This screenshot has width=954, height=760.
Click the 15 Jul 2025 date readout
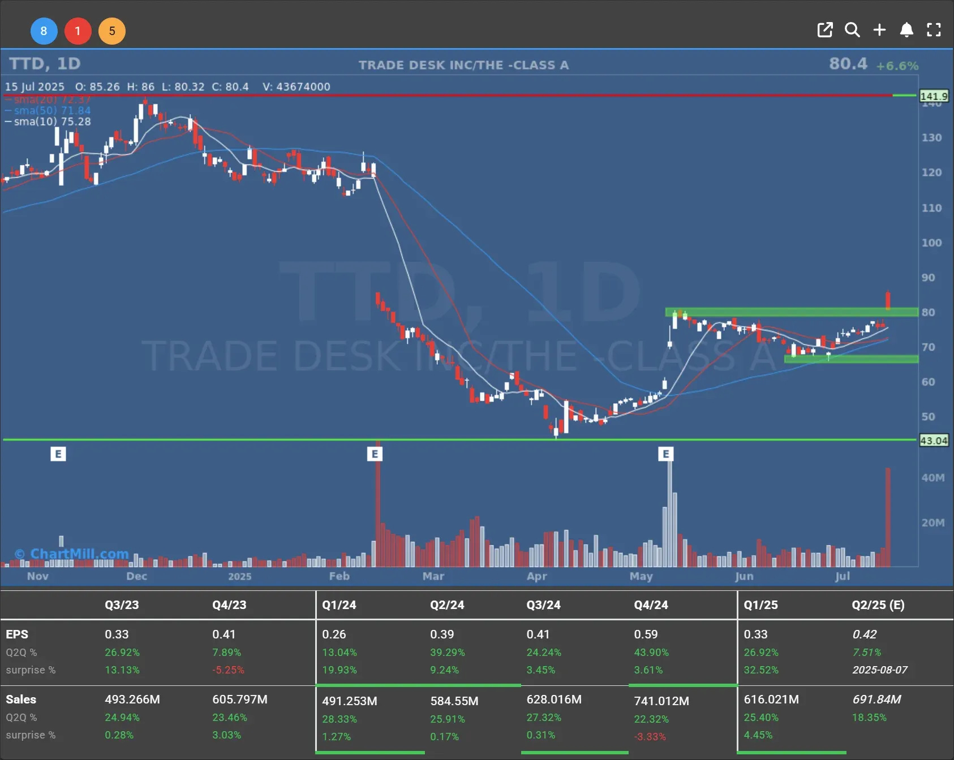[x=35, y=87]
